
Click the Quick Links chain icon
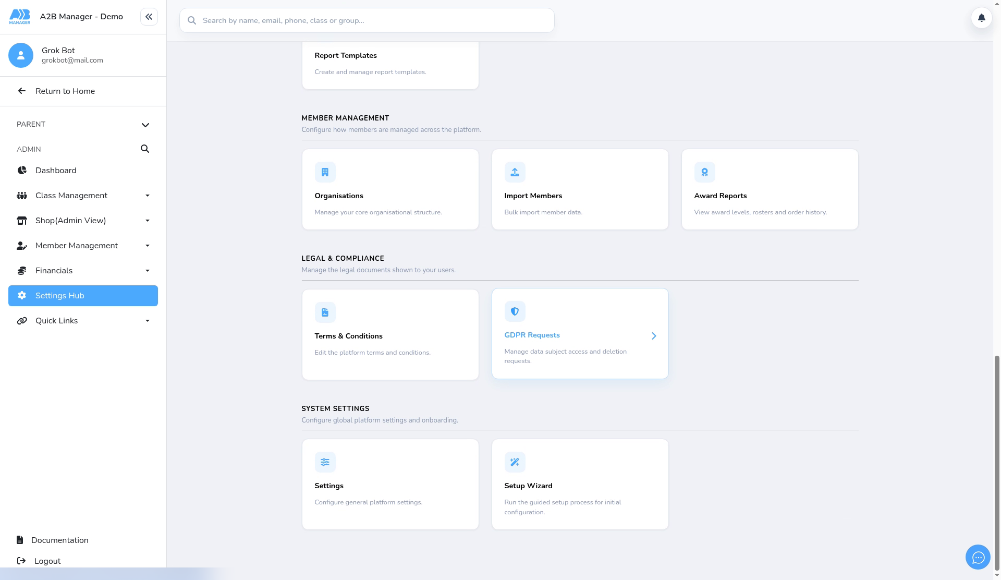click(x=22, y=321)
